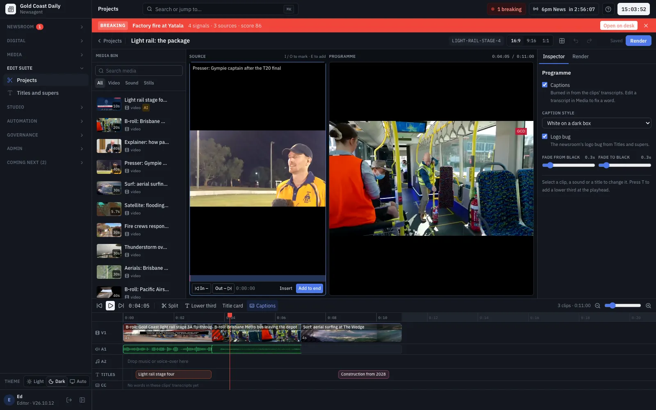This screenshot has width=656, height=410.
Task: Collapse the Edit Suite section
Action: [45, 68]
